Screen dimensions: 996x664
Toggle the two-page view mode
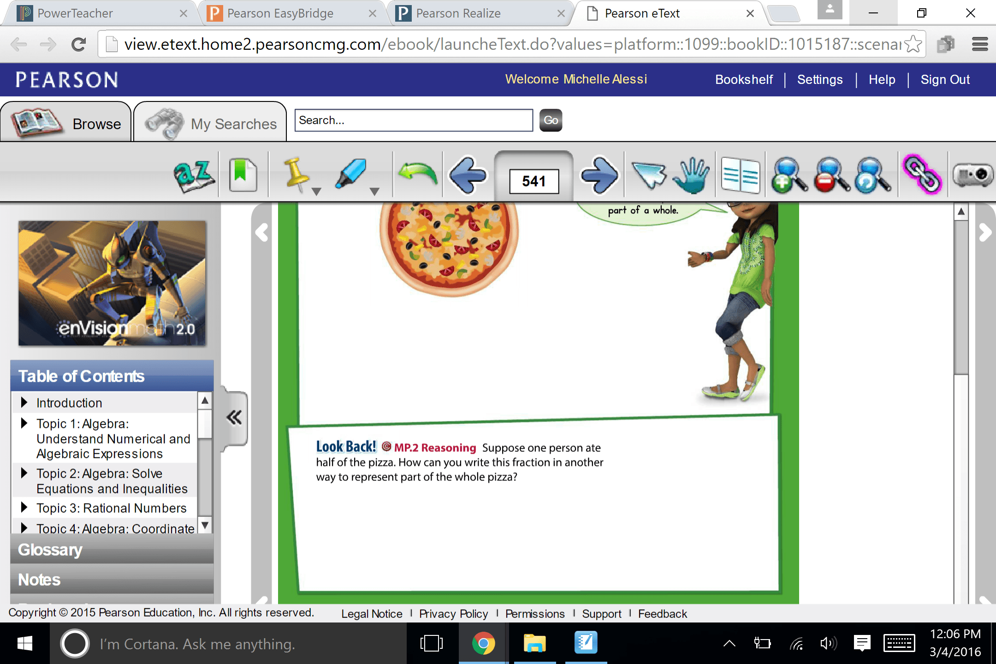pyautogui.click(x=740, y=175)
